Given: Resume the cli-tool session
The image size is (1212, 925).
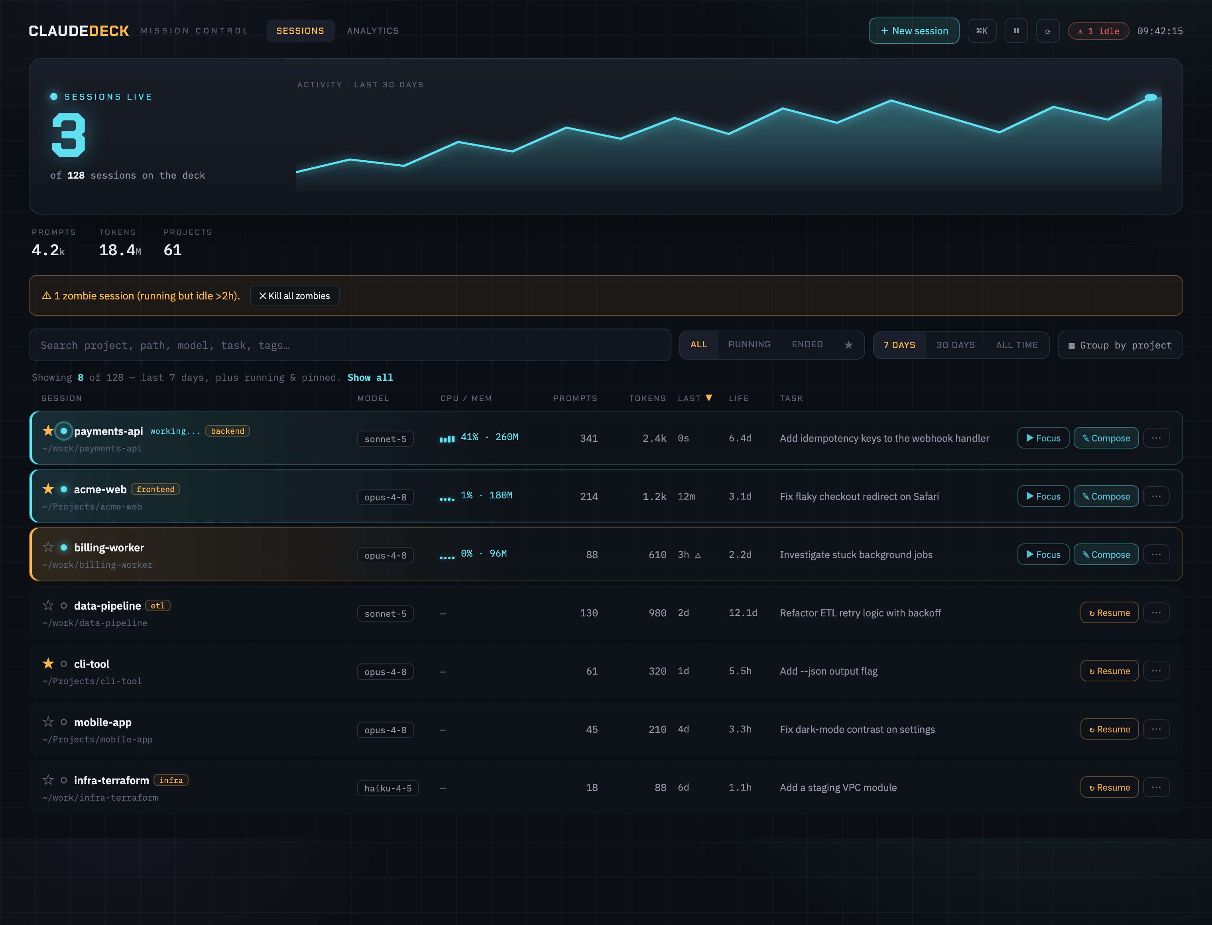Looking at the screenshot, I should click(1109, 671).
